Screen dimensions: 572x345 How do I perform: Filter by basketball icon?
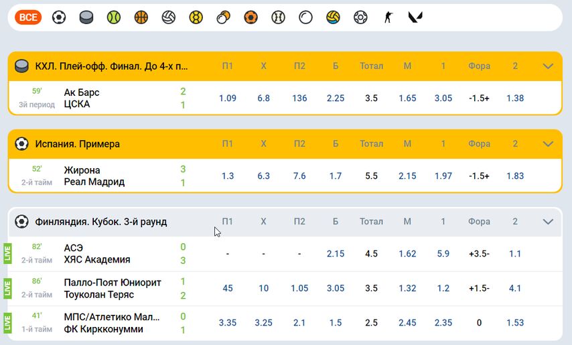click(141, 17)
